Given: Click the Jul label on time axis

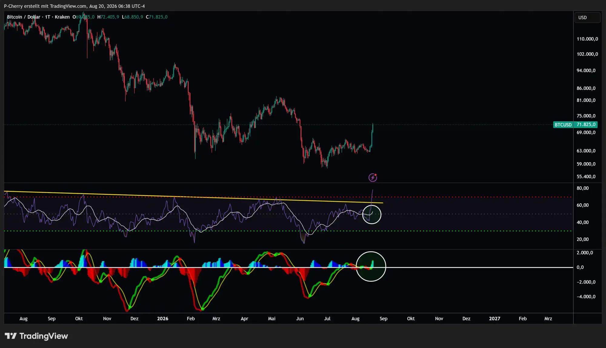Looking at the screenshot, I should 327,319.
